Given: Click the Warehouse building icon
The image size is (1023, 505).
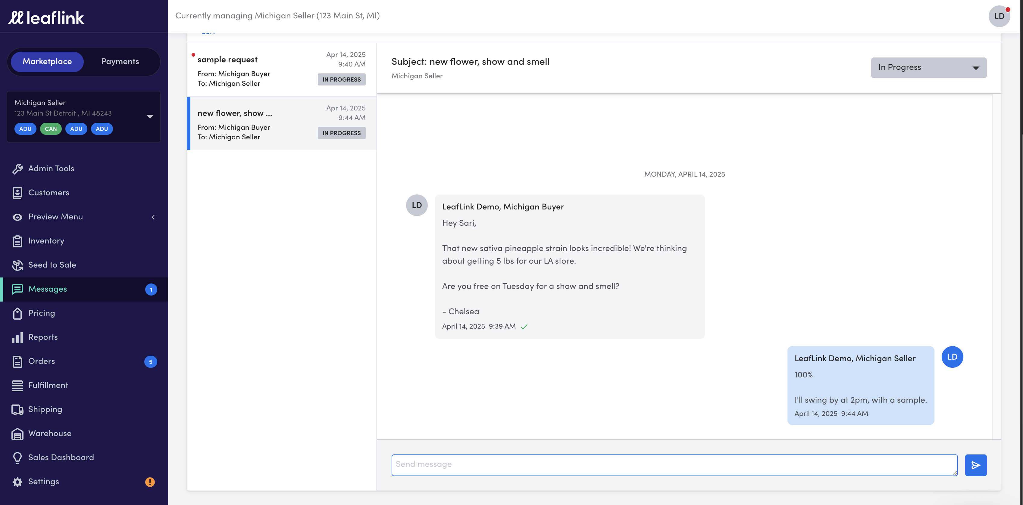Looking at the screenshot, I should click(17, 434).
